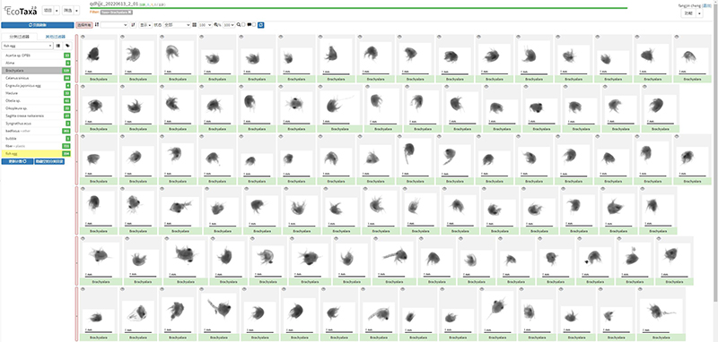Viewport: 718px width, 342px height.
Task: Open the status dropdown in the toolbar
Action: pos(177,25)
